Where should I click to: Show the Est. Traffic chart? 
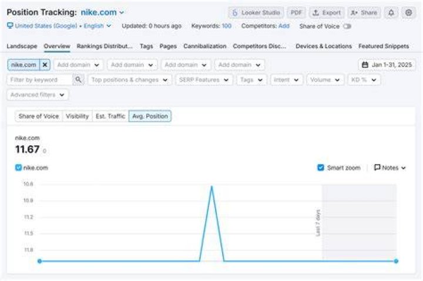[110, 116]
